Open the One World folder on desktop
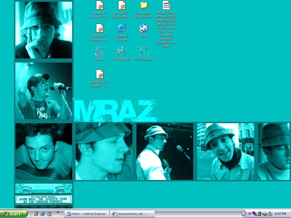The image size is (291, 218). coord(144,5)
